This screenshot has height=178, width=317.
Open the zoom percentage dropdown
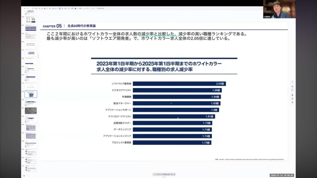[x=54, y=8]
